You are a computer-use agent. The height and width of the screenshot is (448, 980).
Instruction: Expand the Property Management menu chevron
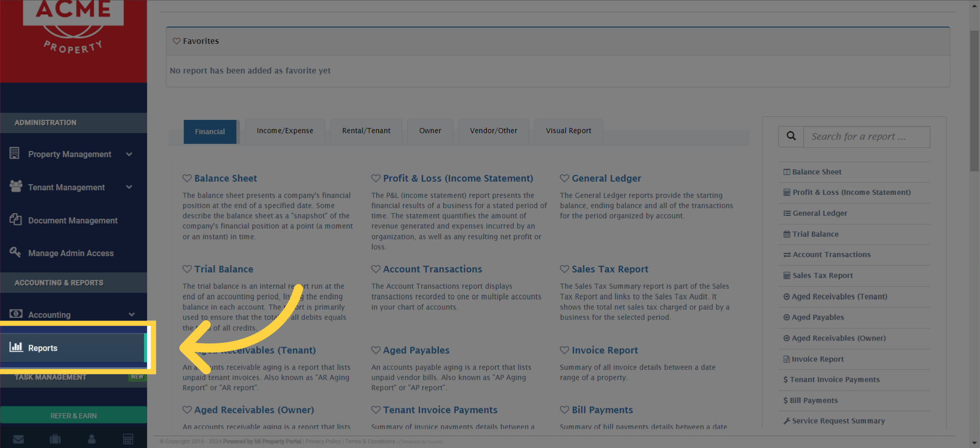(x=129, y=154)
